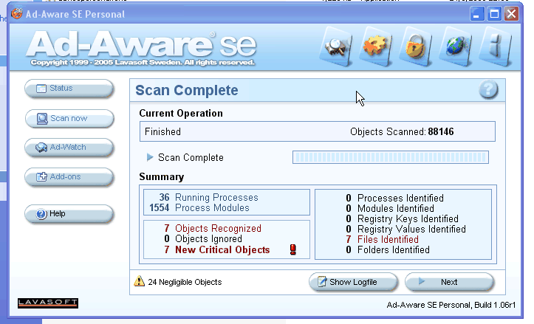Maximize the Ad-Aware window
Image resolution: width=534 pixels, height=324 pixels.
tap(494, 14)
